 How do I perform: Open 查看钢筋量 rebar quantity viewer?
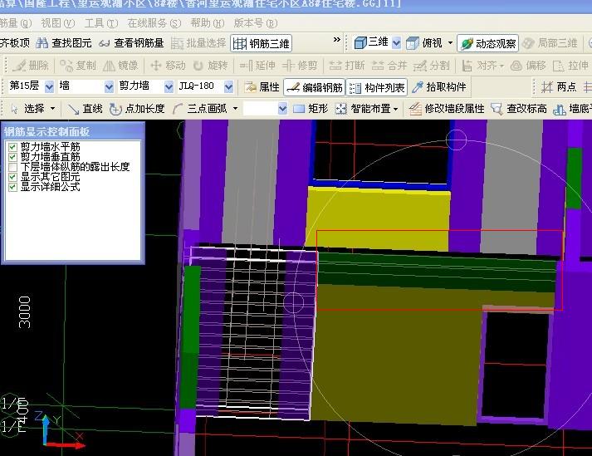point(131,43)
